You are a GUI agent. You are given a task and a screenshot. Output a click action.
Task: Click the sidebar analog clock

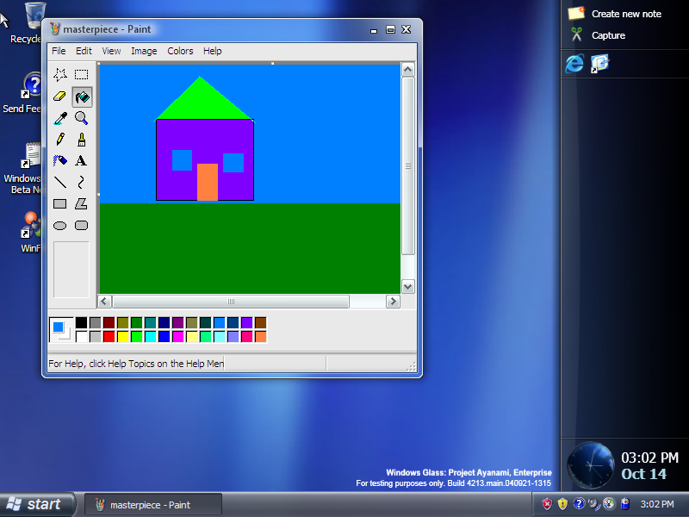click(x=590, y=465)
